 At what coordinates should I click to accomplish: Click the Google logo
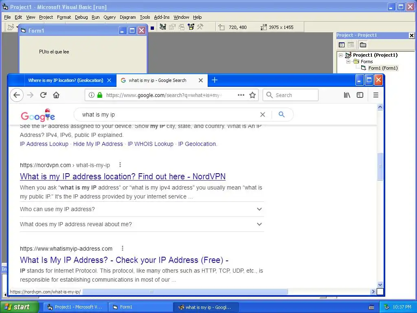pos(38,115)
